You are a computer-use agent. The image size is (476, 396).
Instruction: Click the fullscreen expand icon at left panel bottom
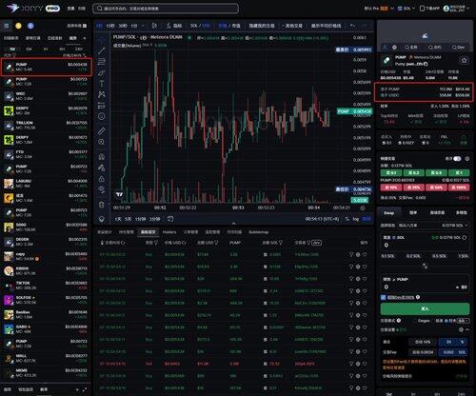(85, 389)
